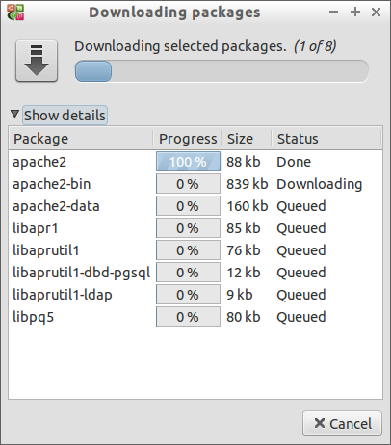Select the apache2-bin row being downloaded
Screen dimensions: 391x445
pyautogui.click(x=195, y=184)
